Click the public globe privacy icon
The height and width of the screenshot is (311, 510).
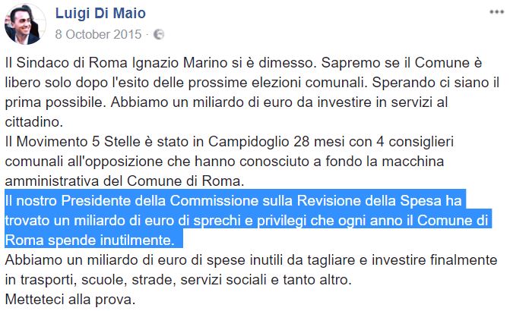click(x=159, y=34)
